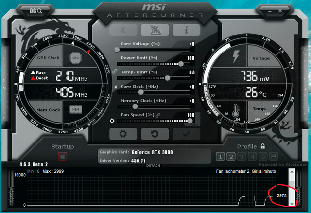Open fan settings gear beside Fan Speed
The height and width of the screenshot is (213, 311).
click(112, 121)
